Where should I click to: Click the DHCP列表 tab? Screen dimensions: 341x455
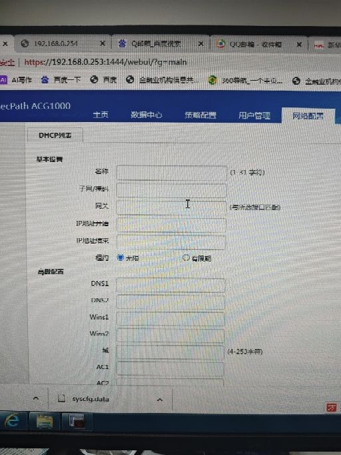pyautogui.click(x=55, y=135)
